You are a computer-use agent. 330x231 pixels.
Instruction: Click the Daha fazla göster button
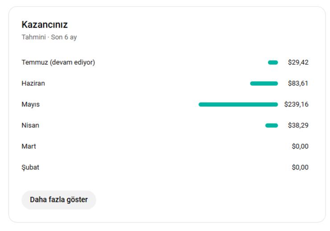point(59,200)
